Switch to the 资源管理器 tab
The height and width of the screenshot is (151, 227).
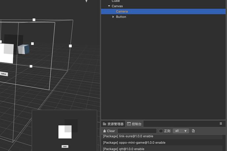(x=113, y=124)
